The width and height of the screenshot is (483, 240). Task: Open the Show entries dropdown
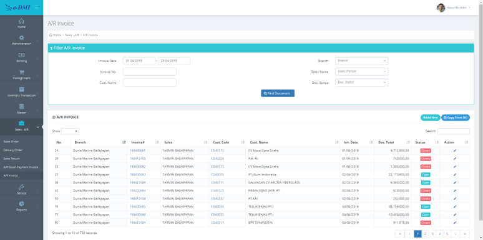tap(70, 131)
